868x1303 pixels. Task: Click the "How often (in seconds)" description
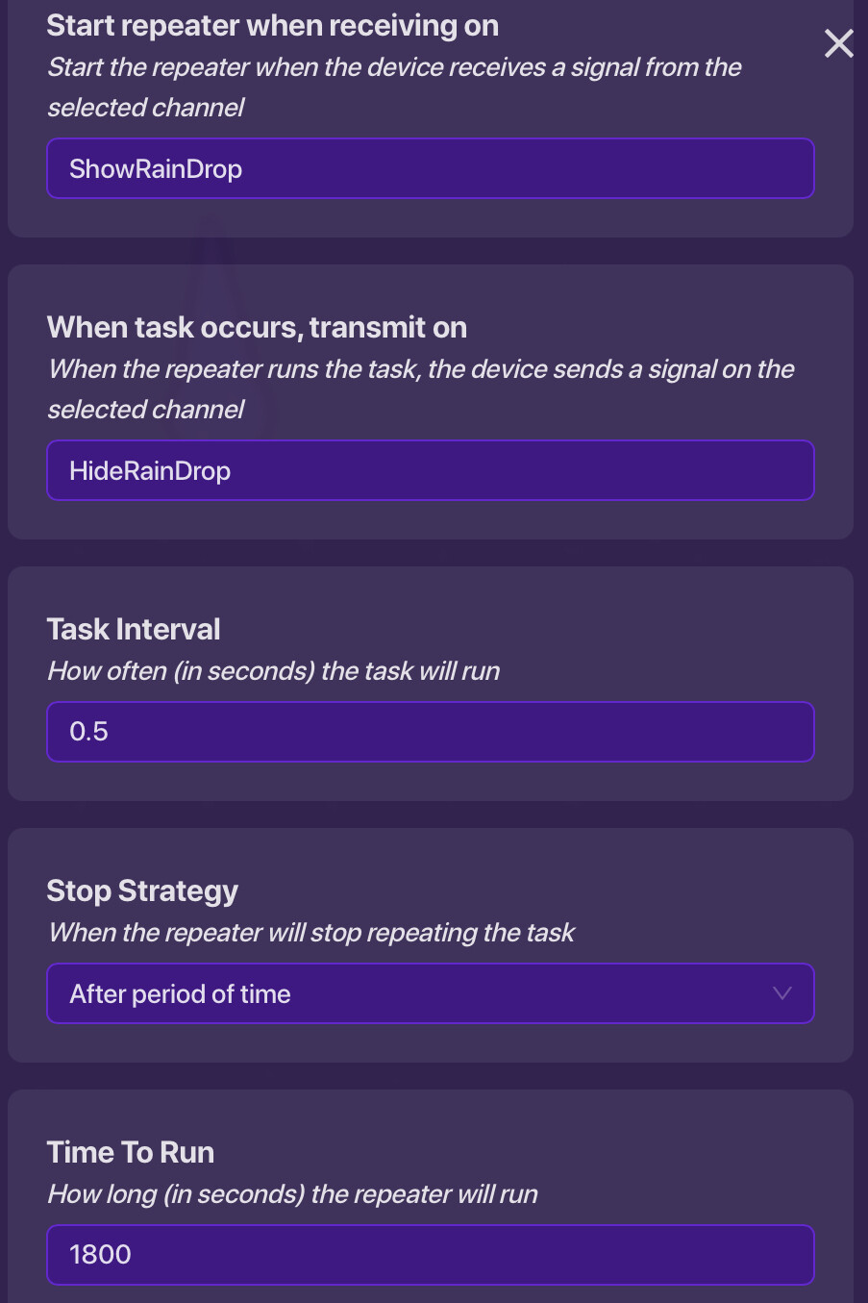274,671
